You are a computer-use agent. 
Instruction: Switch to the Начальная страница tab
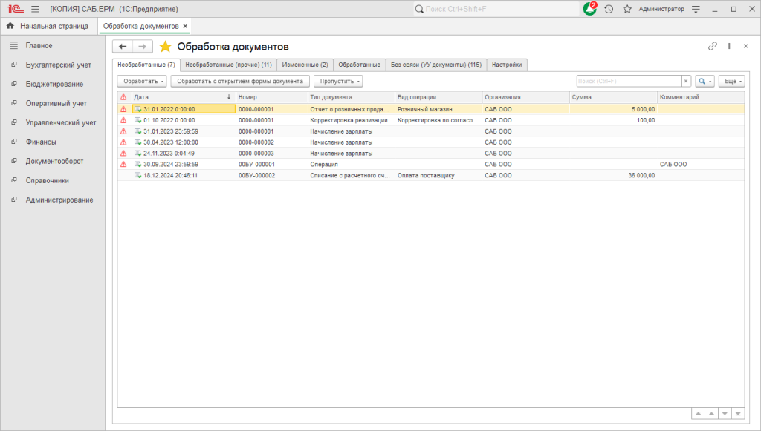(x=48, y=26)
